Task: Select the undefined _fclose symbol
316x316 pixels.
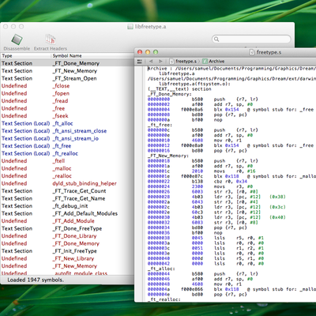Action: (x=67, y=86)
